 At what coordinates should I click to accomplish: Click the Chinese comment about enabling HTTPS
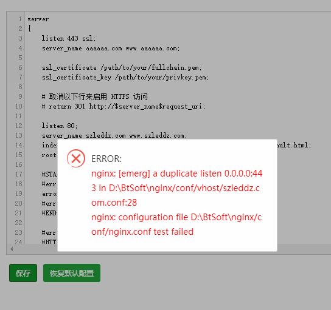[94, 96]
